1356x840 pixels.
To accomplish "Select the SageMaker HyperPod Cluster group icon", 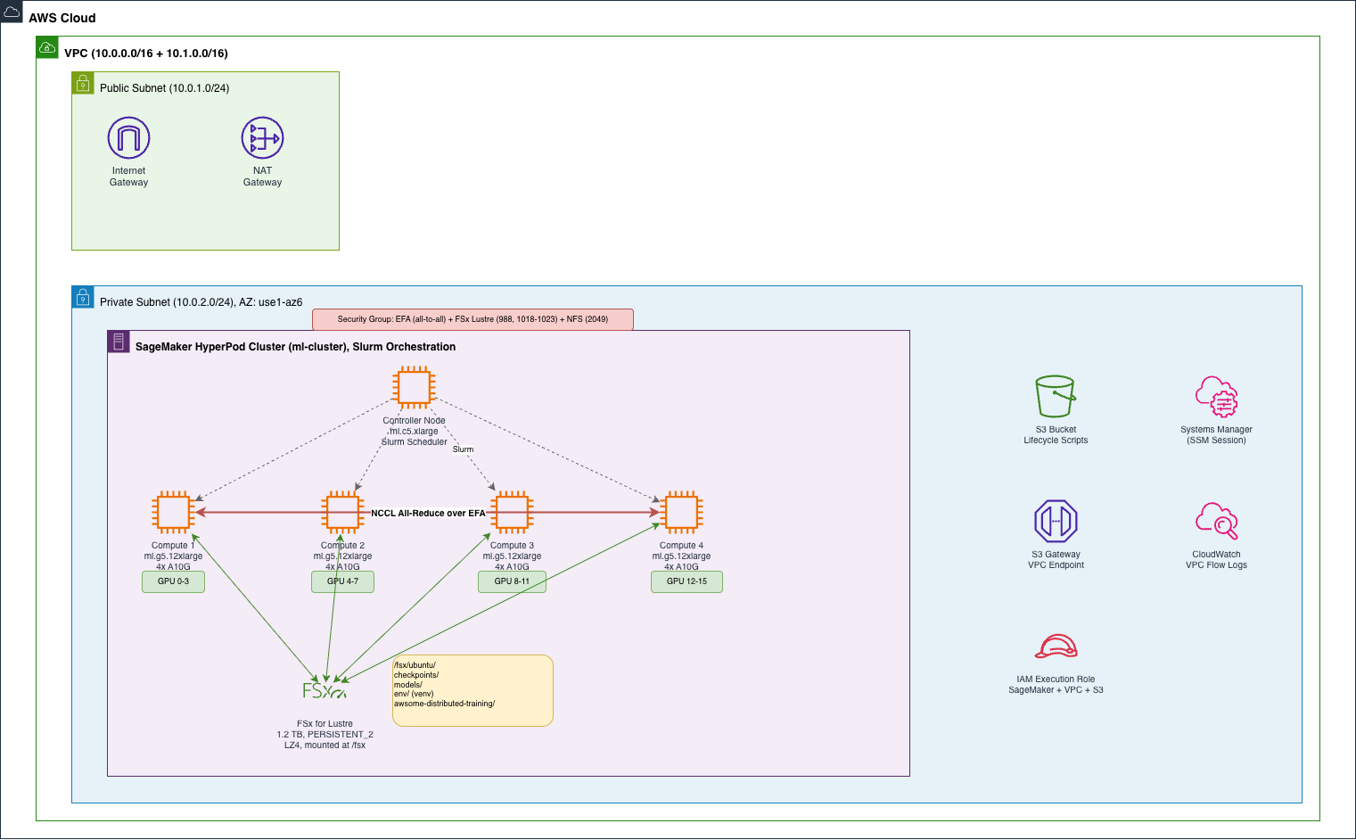I will click(x=119, y=342).
